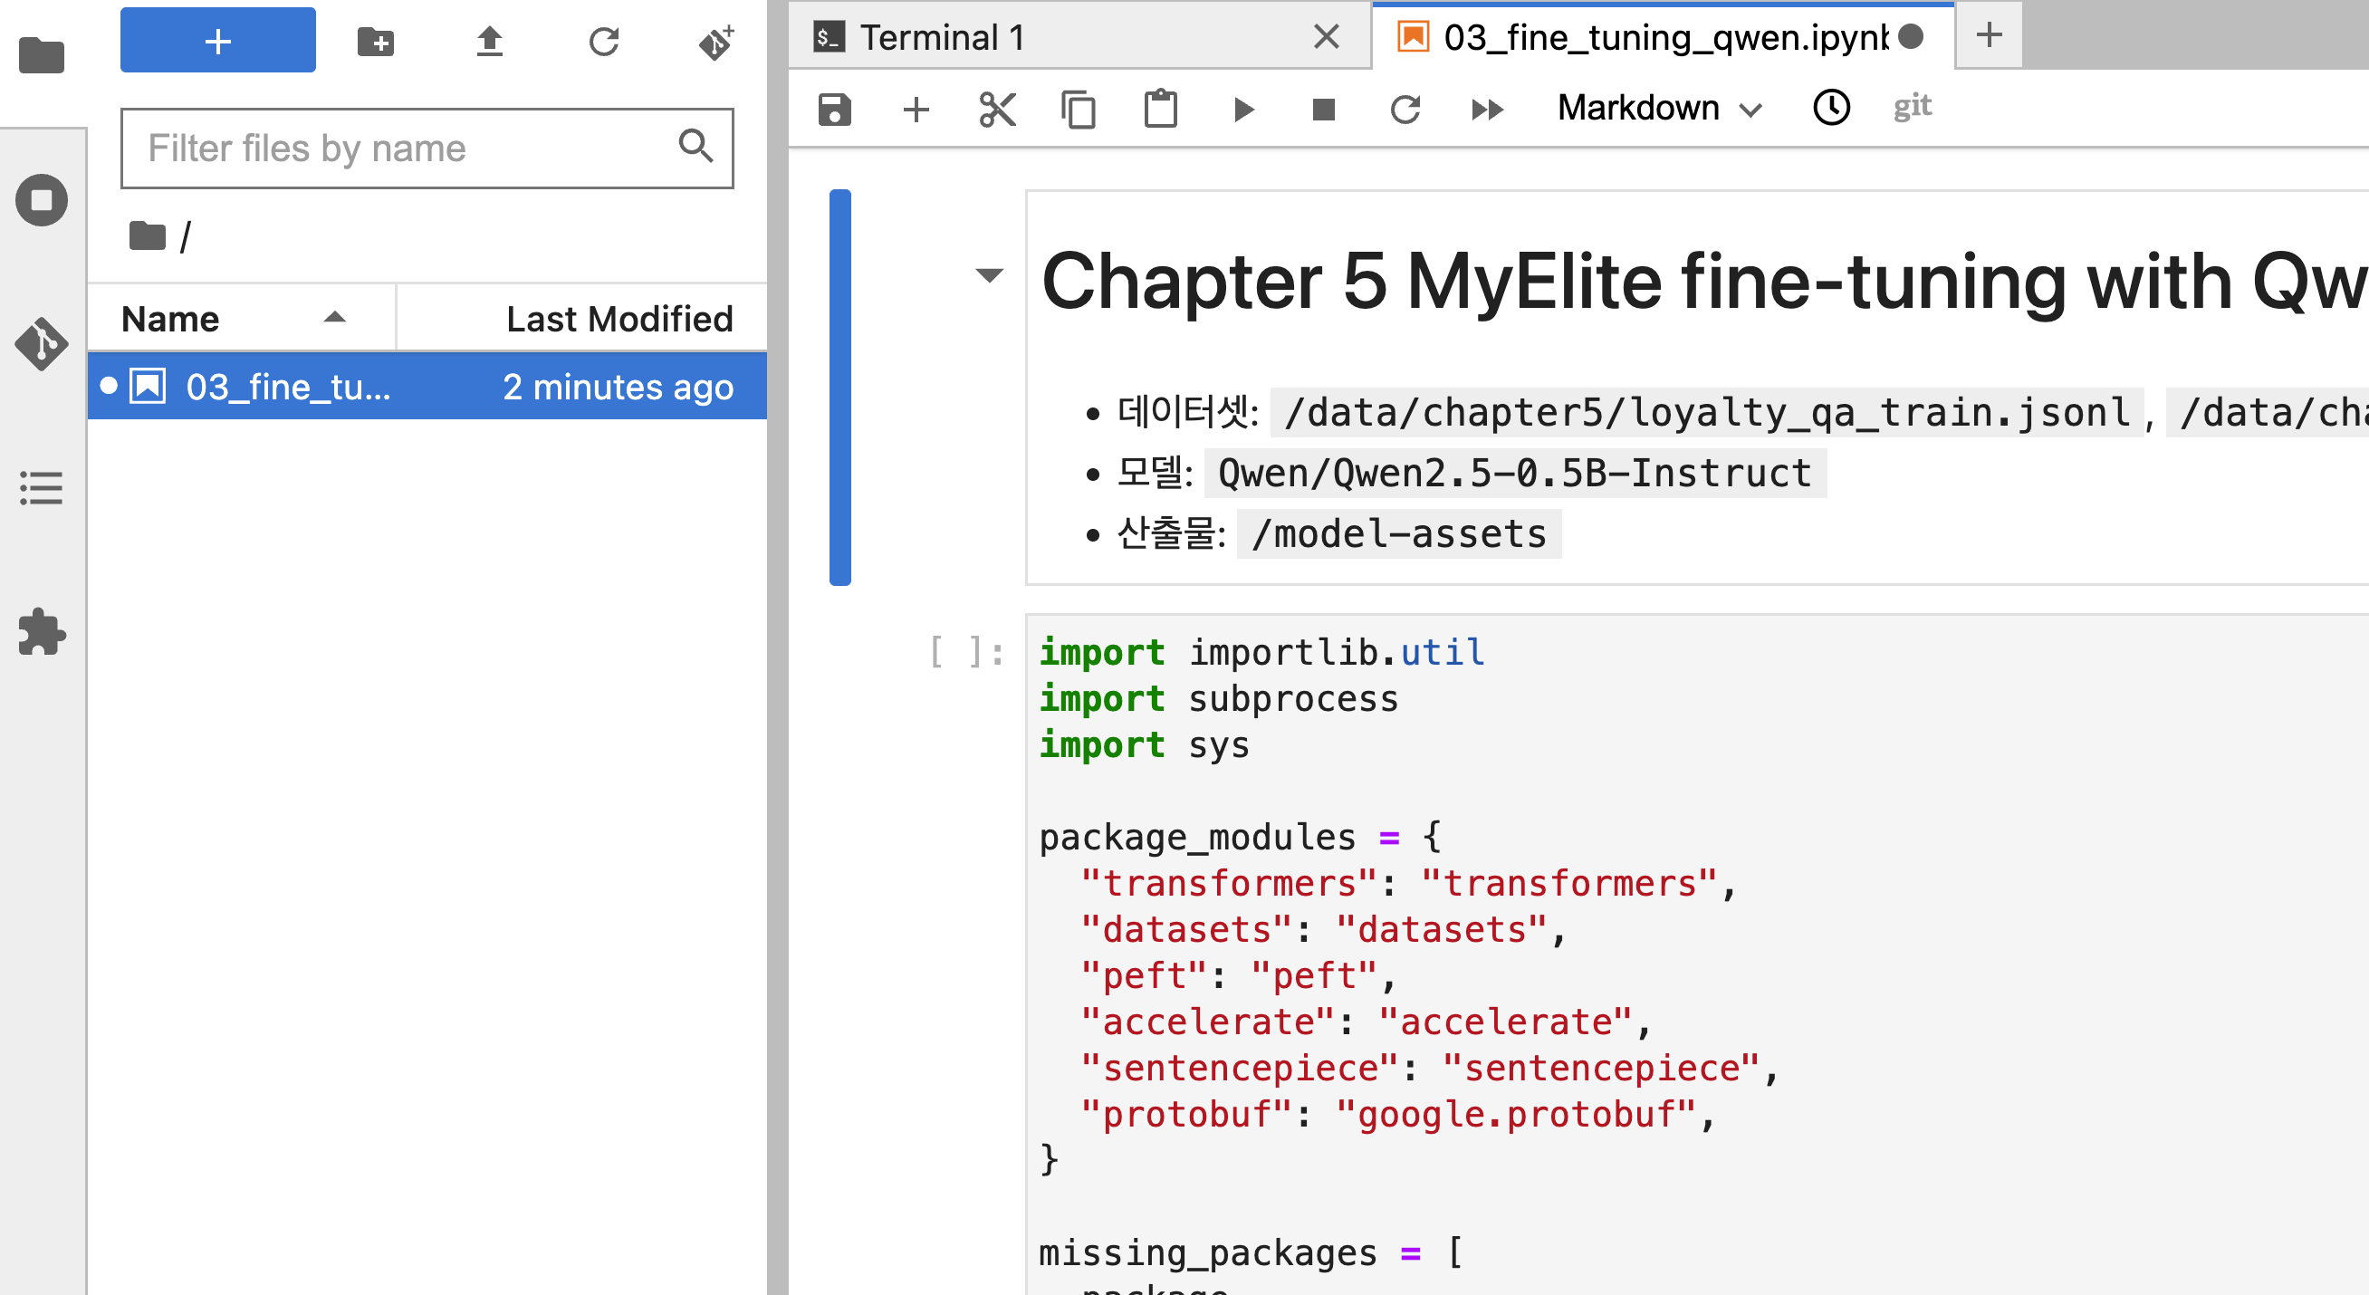Click the empty execution prompt of code cell

pos(966,652)
